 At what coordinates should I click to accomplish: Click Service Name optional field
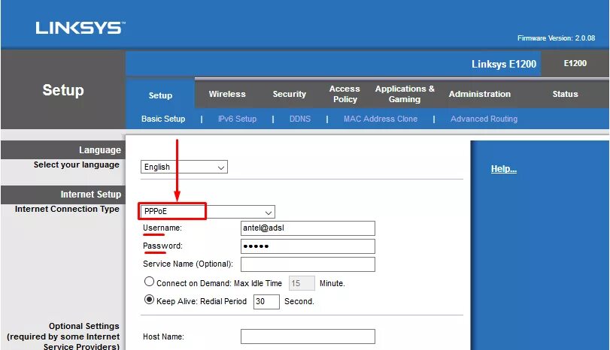(308, 264)
